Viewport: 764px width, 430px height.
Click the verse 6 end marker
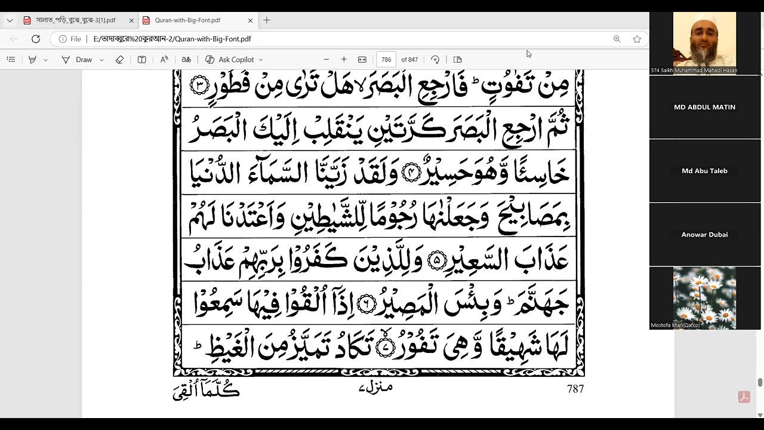coord(366,305)
